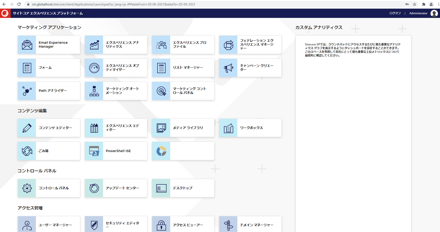The image size is (440, 232).
Task: Click キャンペーン クリエーター label
Action: (257, 68)
